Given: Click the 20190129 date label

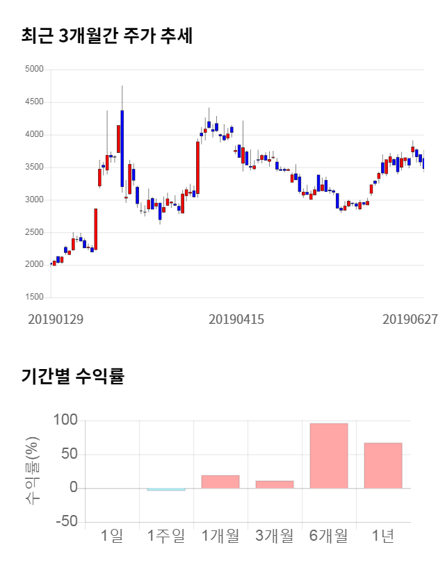Looking at the screenshot, I should click(x=56, y=319).
